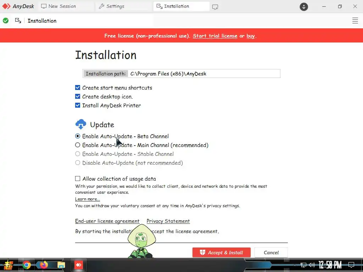Add a new session tab with monitor-plus icon
This screenshot has width=363, height=272.
(x=215, y=7)
